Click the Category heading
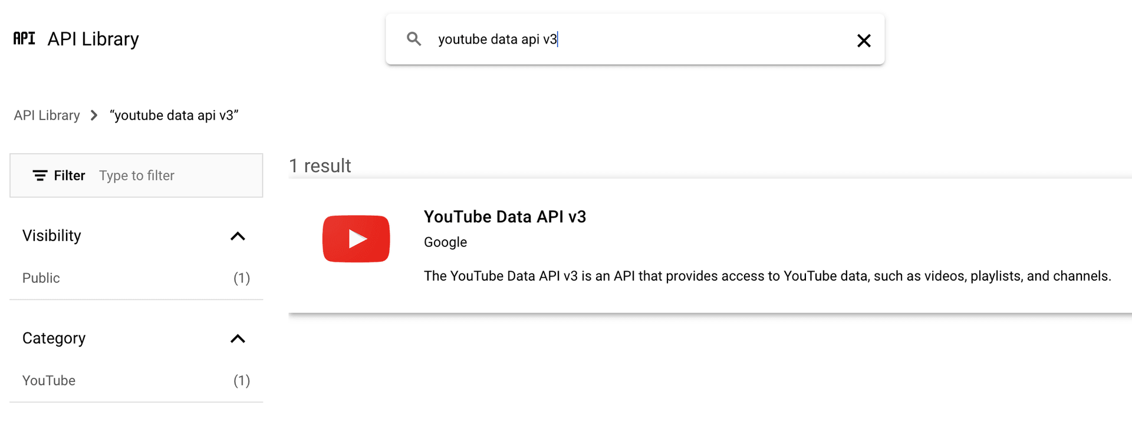Viewport: 1132px width, 428px height. pyautogui.click(x=54, y=338)
